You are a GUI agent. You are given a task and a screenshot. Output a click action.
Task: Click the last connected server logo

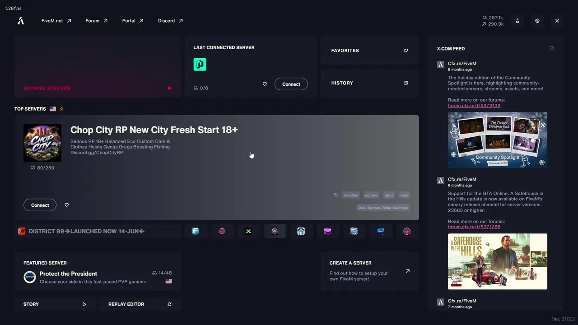pos(200,65)
